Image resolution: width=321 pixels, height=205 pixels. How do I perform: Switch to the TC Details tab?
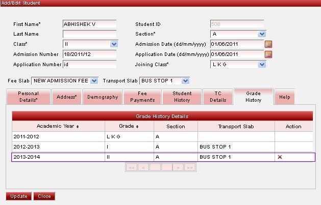[218, 97]
